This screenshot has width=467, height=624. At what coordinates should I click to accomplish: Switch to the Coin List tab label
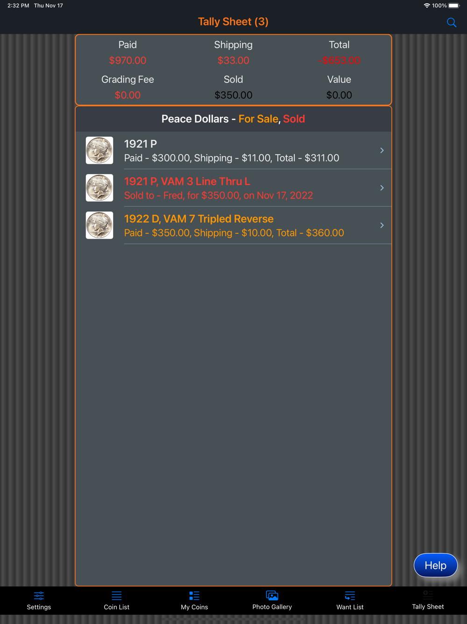116,607
